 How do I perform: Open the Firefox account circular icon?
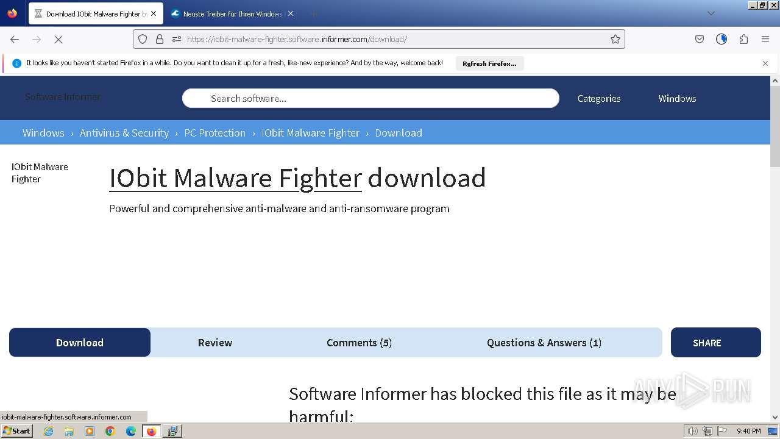coord(721,39)
